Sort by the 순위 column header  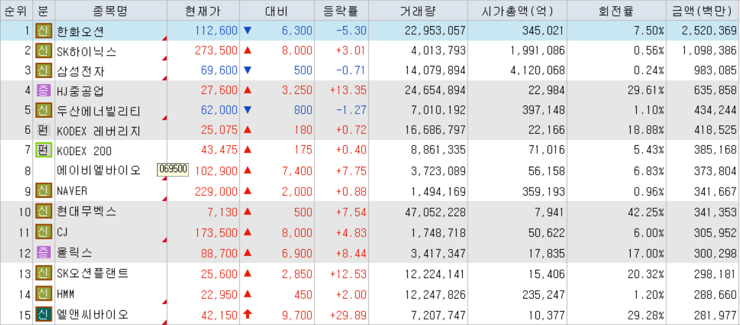tap(16, 10)
